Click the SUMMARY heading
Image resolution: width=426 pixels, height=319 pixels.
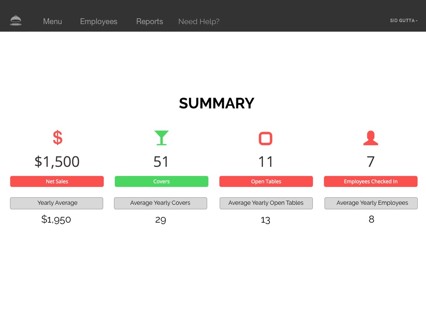point(216,103)
